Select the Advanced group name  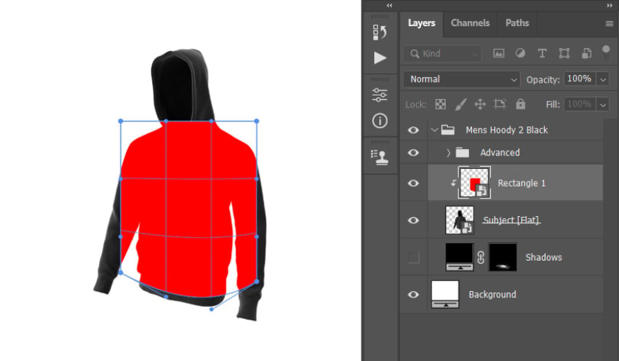point(499,153)
